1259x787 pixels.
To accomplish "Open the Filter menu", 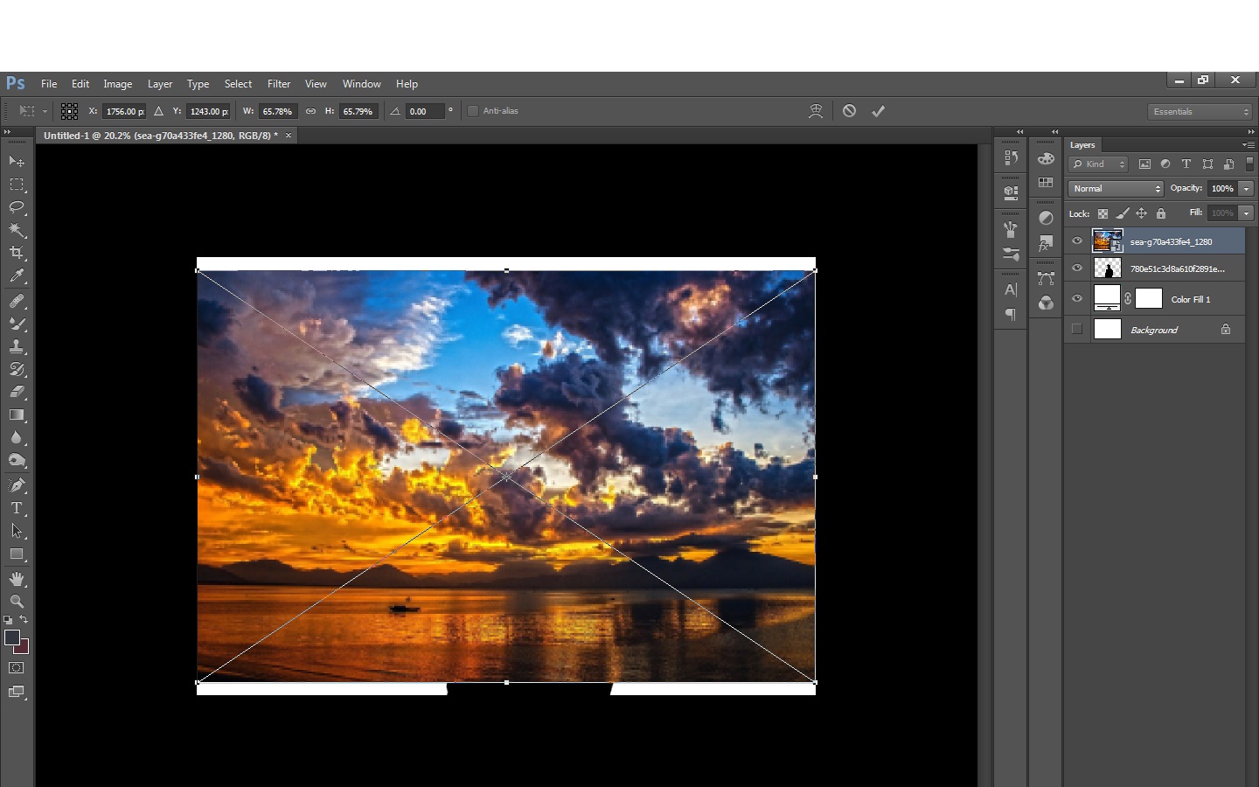I will click(x=279, y=84).
